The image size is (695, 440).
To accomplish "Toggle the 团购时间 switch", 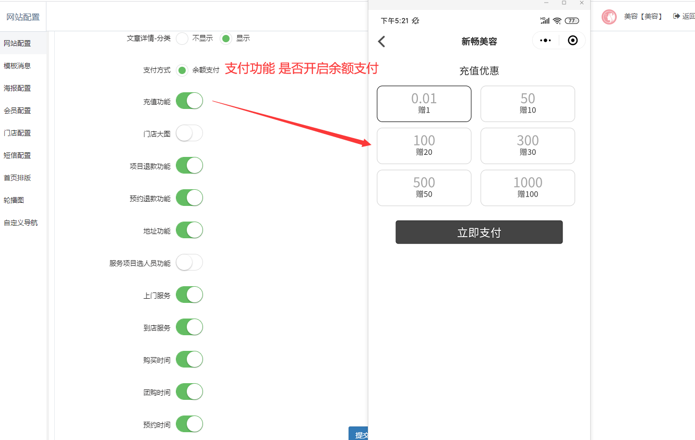I will (189, 392).
